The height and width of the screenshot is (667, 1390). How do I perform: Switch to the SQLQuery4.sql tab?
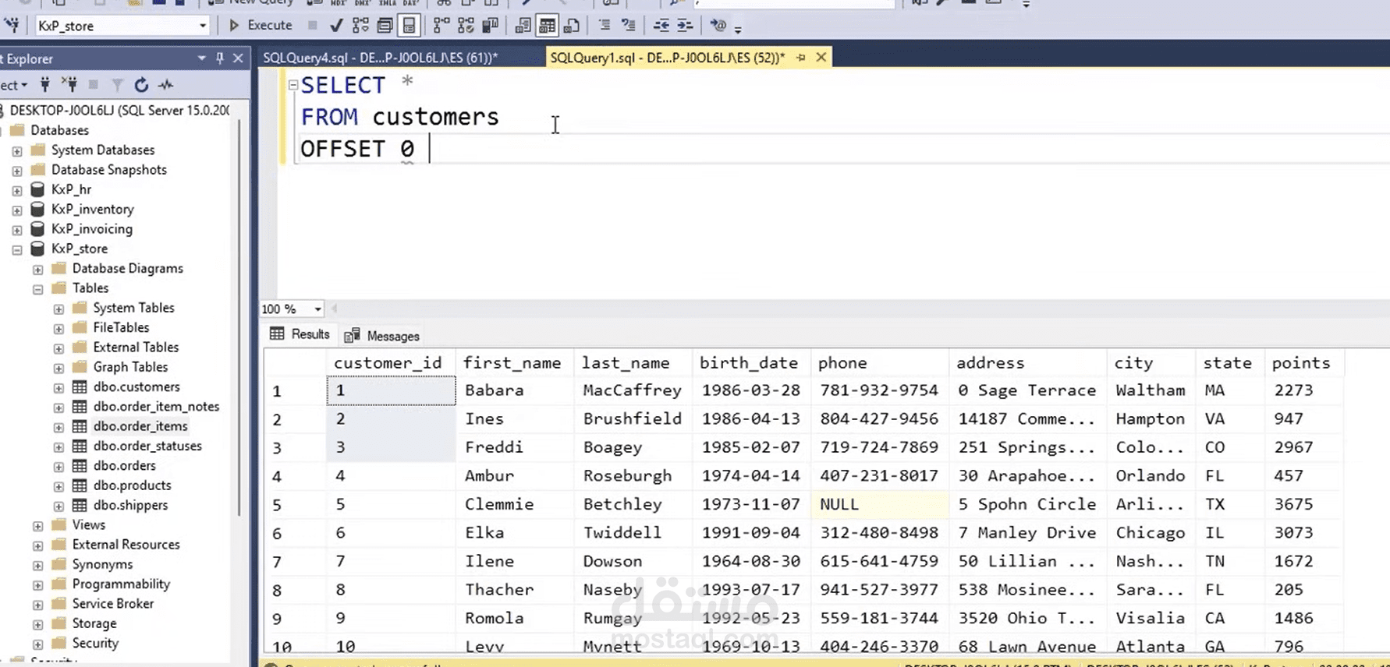(x=380, y=58)
